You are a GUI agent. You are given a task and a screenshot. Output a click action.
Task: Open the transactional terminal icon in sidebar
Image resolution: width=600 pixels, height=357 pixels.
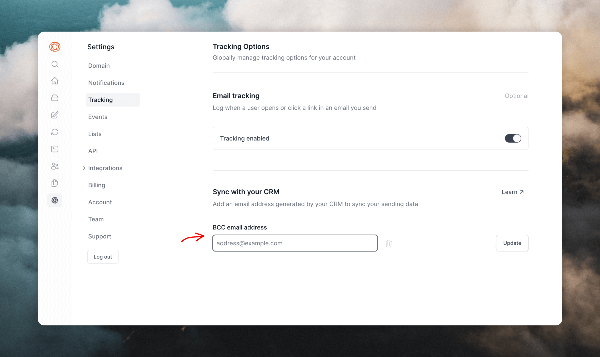[x=55, y=149]
